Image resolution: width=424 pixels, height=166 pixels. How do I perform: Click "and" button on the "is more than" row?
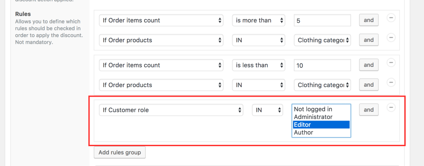pyautogui.click(x=369, y=20)
